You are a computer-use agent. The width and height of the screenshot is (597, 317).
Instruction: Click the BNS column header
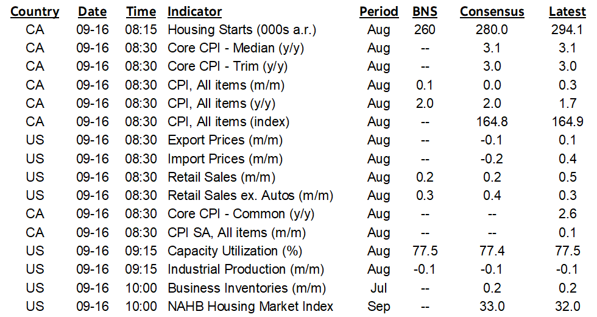pyautogui.click(x=425, y=12)
